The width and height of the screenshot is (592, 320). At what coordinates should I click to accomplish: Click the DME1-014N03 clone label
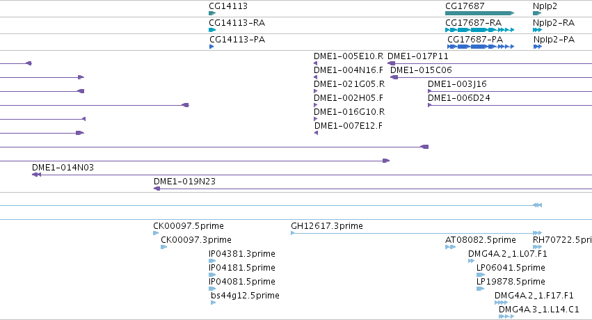click(63, 167)
